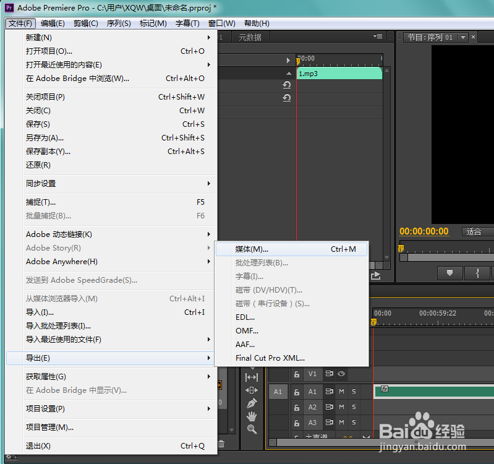Toggle sync lock for track V1
This screenshot has width=494, height=464.
pyautogui.click(x=329, y=374)
